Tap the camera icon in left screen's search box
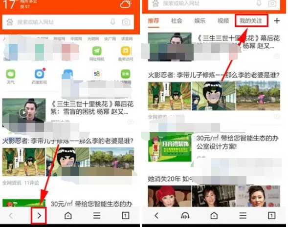 pos(126,22)
